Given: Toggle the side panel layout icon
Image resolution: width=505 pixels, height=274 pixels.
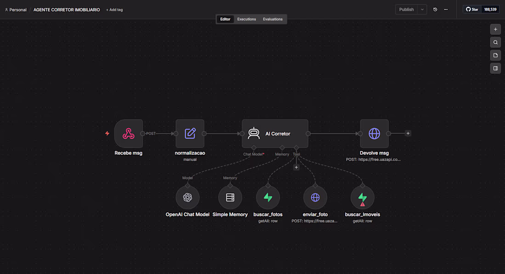Looking at the screenshot, I should pos(495,68).
